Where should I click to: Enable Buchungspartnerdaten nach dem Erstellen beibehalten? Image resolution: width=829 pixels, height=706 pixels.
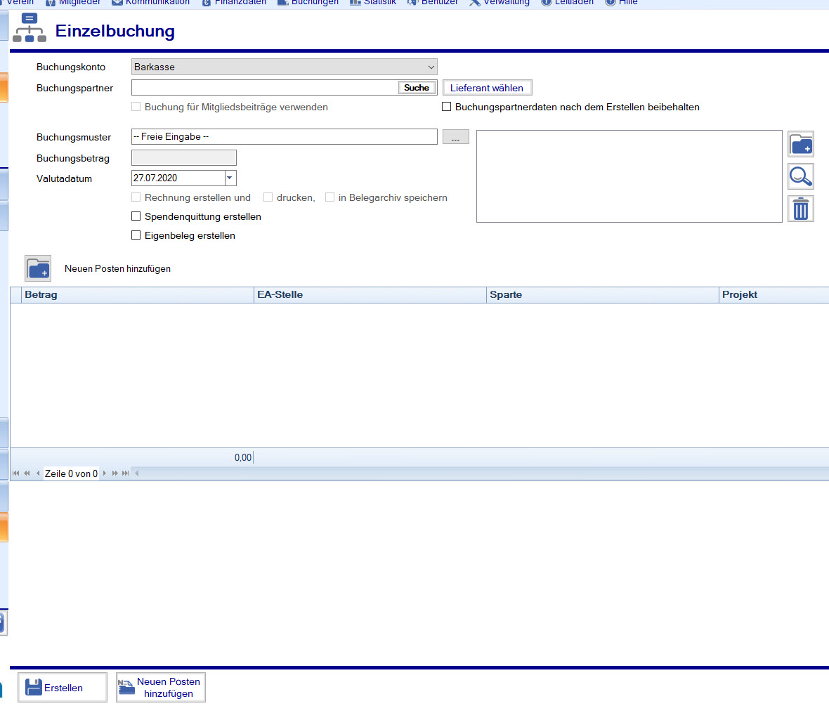(x=446, y=107)
